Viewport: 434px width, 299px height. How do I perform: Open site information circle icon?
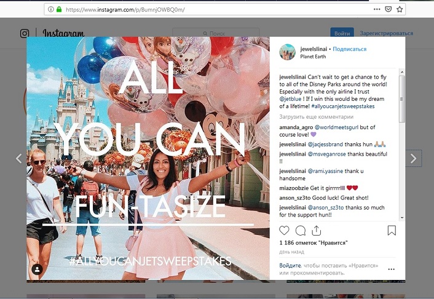(50, 9)
